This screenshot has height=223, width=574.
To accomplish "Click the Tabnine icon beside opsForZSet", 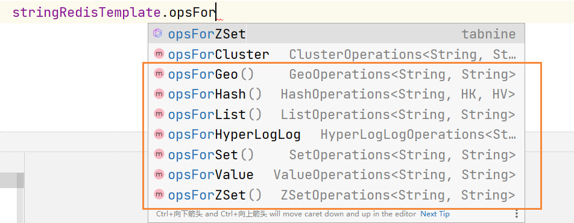I will [158, 34].
